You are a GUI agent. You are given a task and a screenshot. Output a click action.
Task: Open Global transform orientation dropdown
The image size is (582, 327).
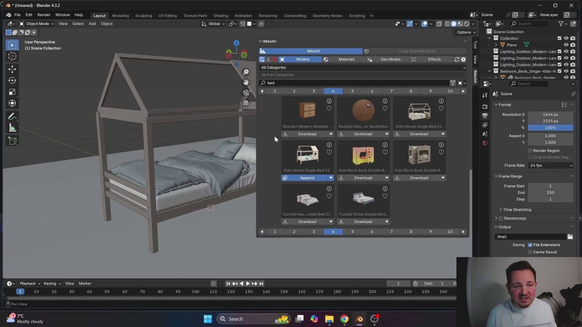[x=213, y=24]
